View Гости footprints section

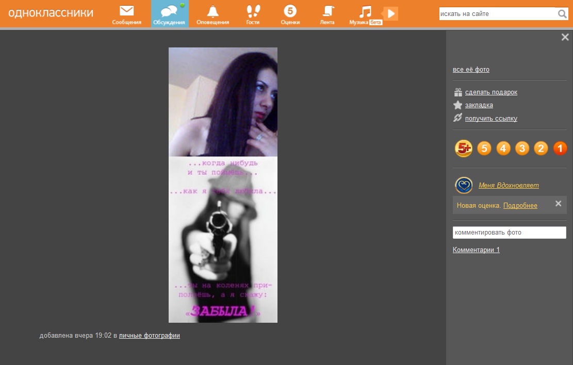click(x=253, y=14)
